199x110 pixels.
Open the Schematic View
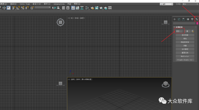point(82,8)
